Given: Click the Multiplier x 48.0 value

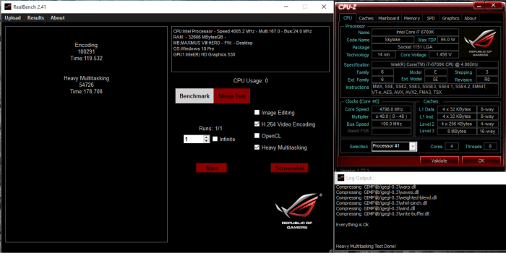Looking at the screenshot, I should (392, 116).
